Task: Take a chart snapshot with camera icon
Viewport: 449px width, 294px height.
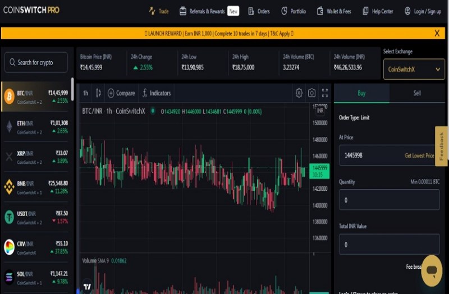Action: point(312,93)
